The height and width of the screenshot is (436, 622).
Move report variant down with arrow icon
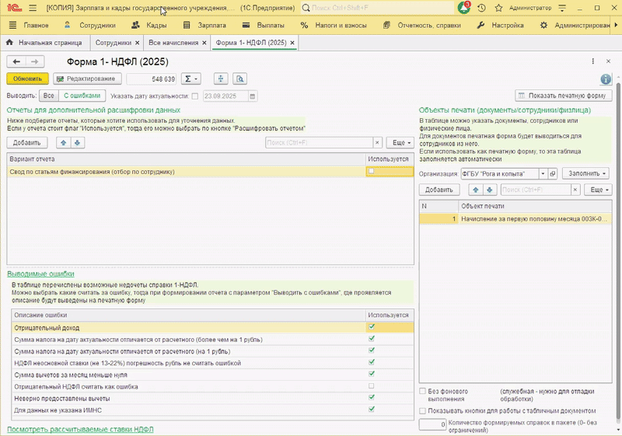[76, 143]
